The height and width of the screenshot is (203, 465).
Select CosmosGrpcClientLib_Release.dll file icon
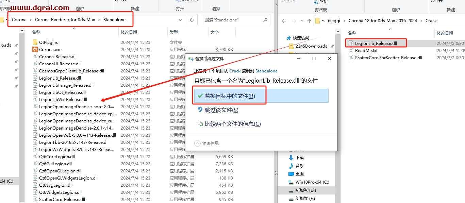35,71
